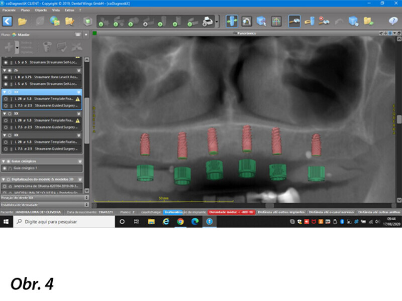Open the yellow folder in the toolbar
Viewport: 402px width, 301px height.
click(x=23, y=21)
